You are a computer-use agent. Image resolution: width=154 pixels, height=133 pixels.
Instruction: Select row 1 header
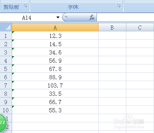pos(6,35)
